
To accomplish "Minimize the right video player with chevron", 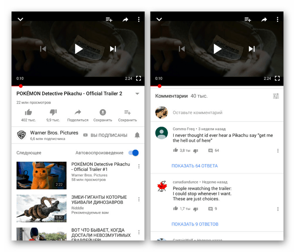I will [x=159, y=19].
